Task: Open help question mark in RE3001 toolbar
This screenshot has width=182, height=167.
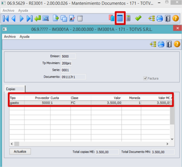Action: (x=176, y=18)
